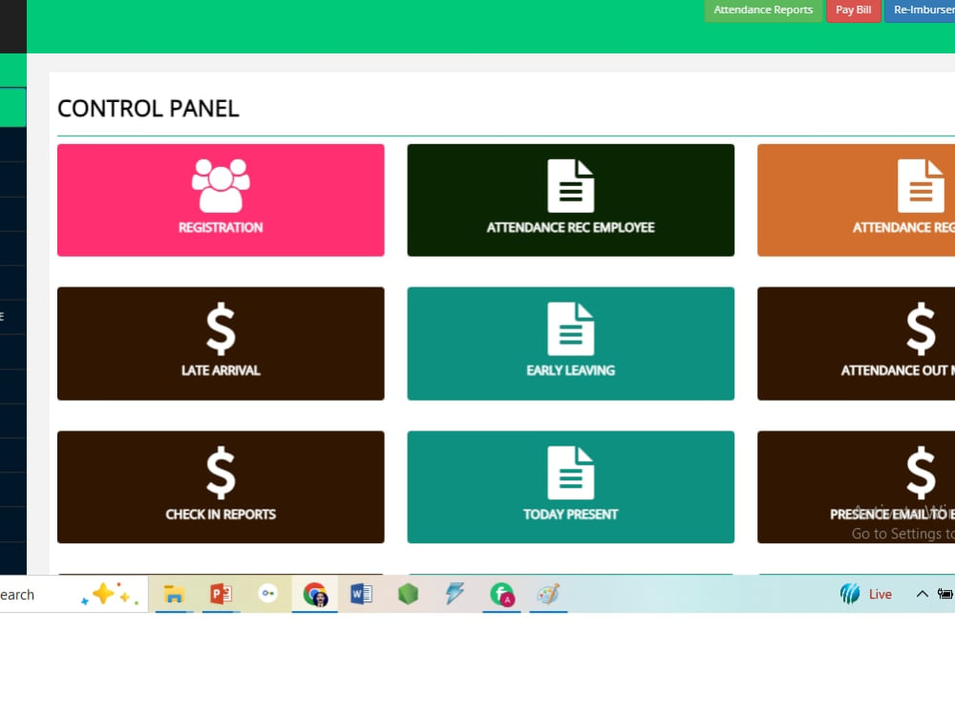Select the CONTROL PANEL heading text
Screen dimensions: 955x716
(148, 109)
